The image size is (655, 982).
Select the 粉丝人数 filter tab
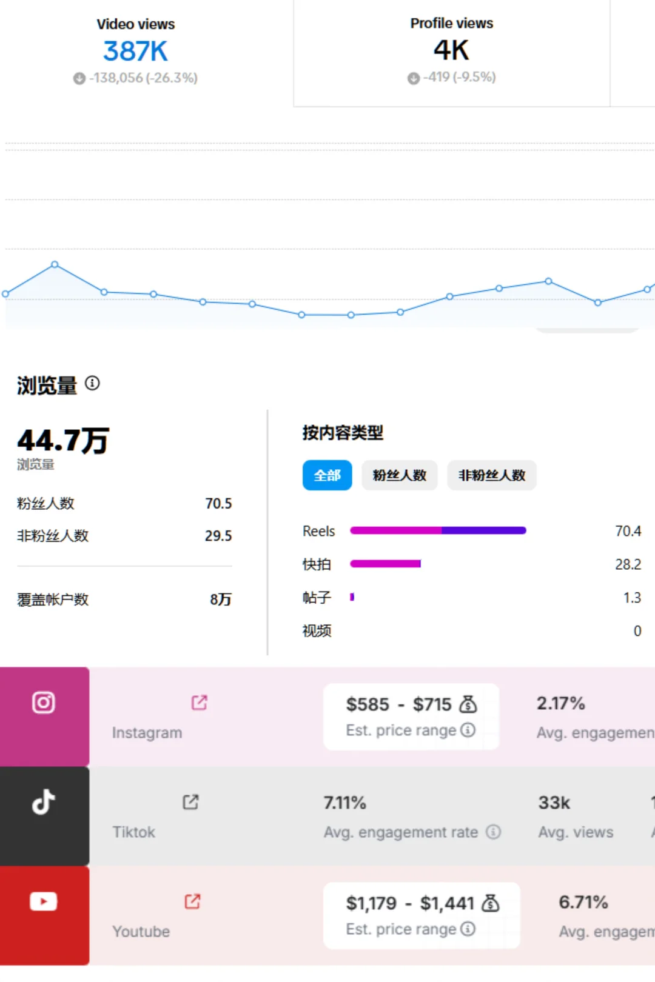[400, 475]
